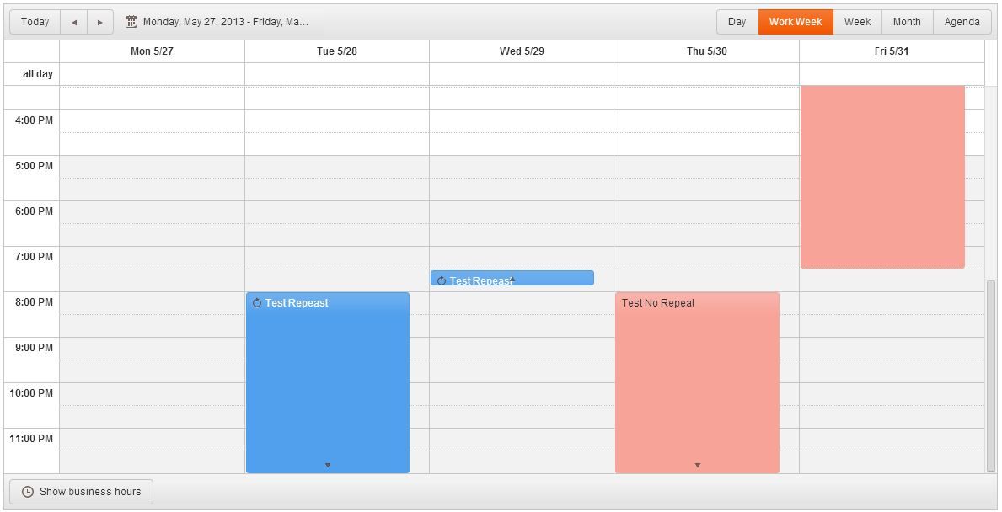The image size is (1002, 512).
Task: Click the vertical scrollbar thumb
Action: tap(991, 375)
